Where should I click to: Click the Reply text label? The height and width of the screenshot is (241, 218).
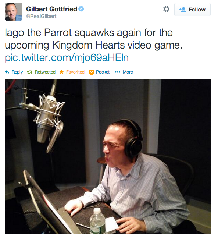(x=17, y=72)
